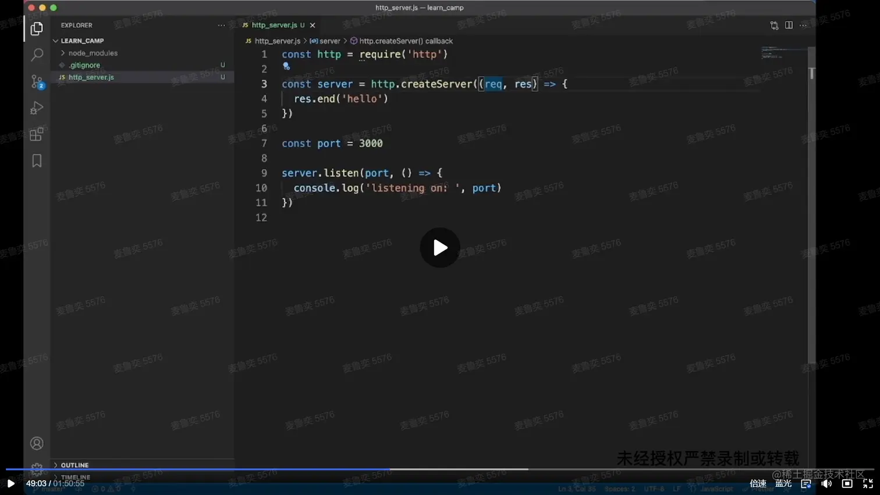Click the 'hello' string on line 4

(362, 99)
